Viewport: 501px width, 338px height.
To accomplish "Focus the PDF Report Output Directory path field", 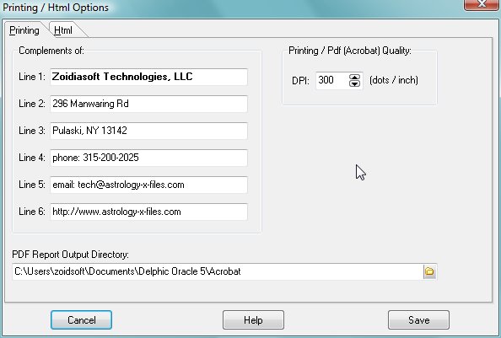I will click(x=218, y=271).
